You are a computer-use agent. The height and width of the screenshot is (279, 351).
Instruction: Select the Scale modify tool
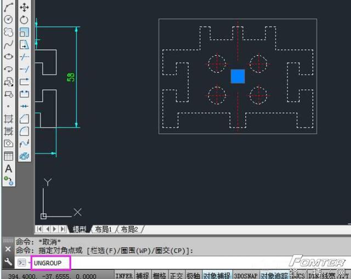[24, 32]
